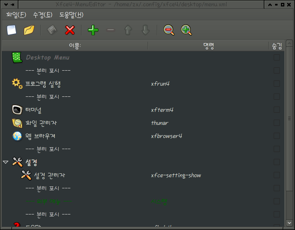295x230 pixels.
Task: Click the 숨김 column header
Action: point(277,46)
